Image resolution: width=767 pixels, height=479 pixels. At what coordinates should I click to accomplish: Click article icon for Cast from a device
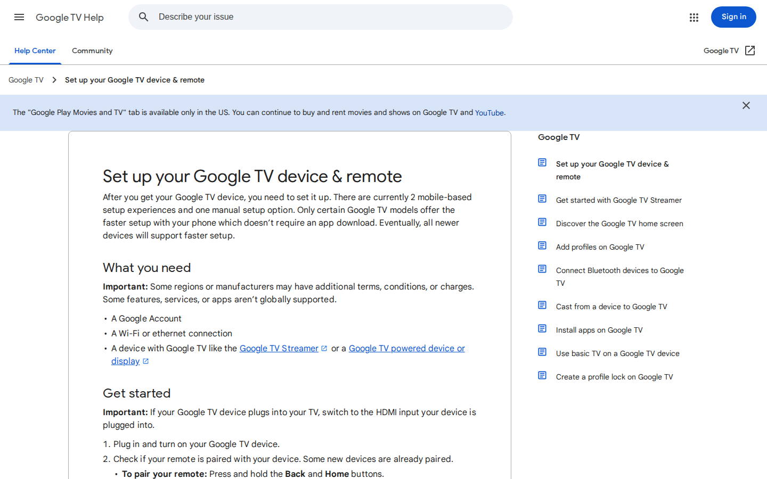542,305
